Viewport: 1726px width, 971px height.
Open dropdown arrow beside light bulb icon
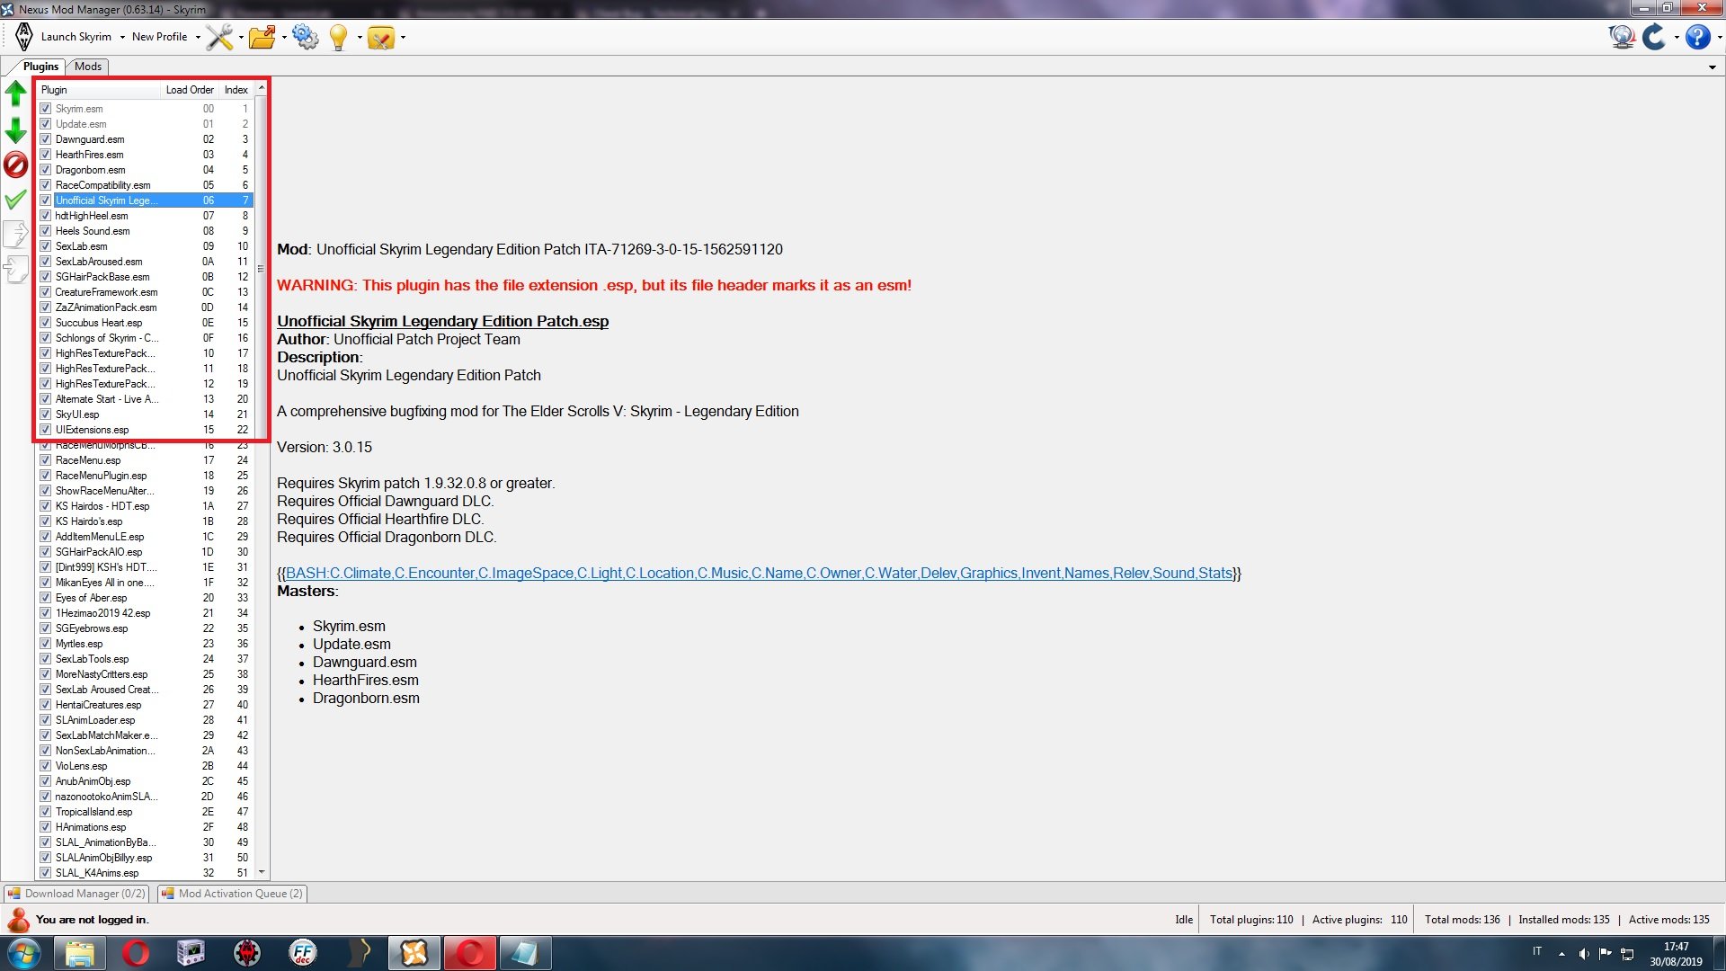click(359, 38)
